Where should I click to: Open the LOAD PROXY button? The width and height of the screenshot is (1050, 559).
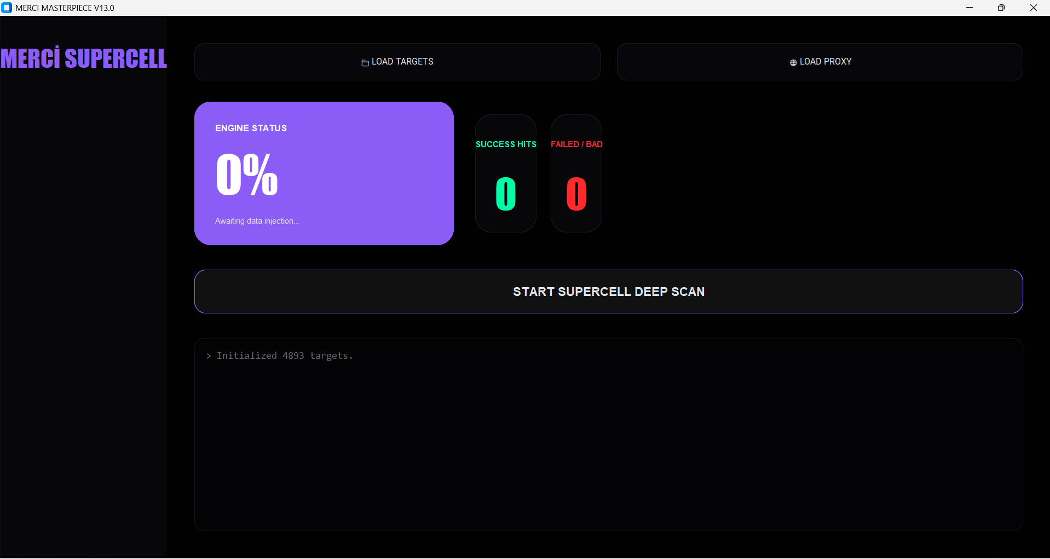[820, 62]
